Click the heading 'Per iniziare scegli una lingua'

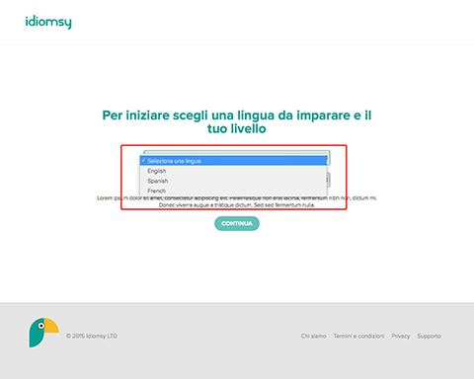(237, 121)
